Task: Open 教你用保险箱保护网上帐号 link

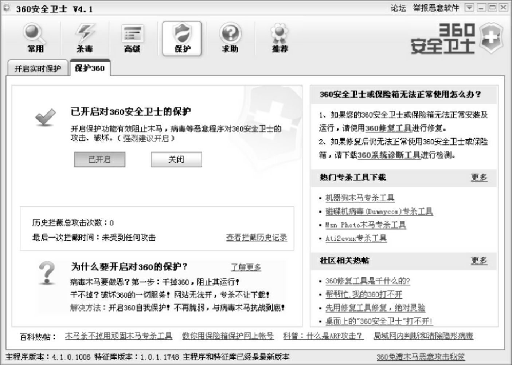Action: (228, 336)
